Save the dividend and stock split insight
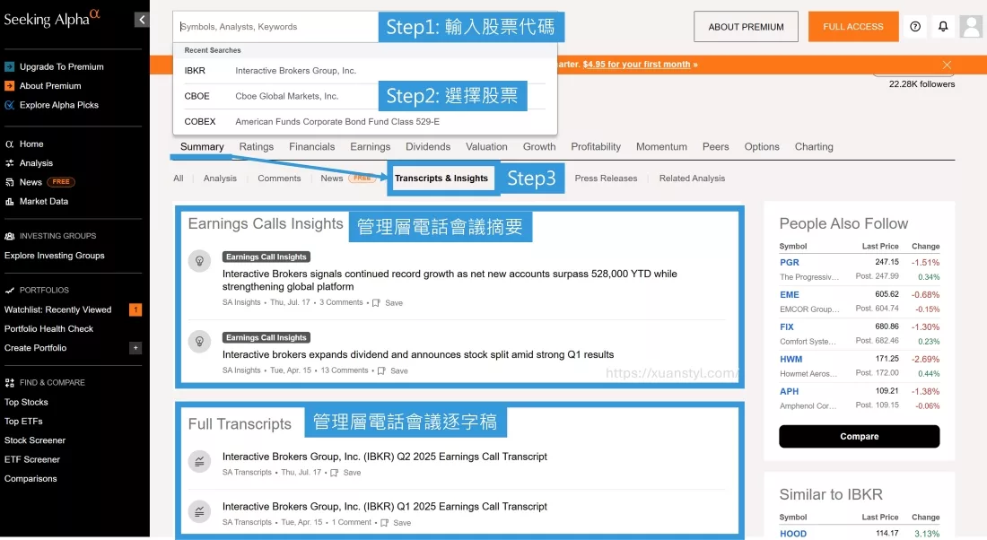This screenshot has width=987, height=540. click(393, 370)
